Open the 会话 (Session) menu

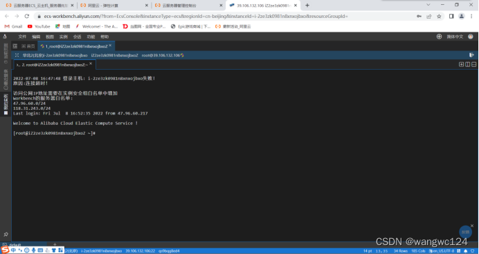[77, 37]
